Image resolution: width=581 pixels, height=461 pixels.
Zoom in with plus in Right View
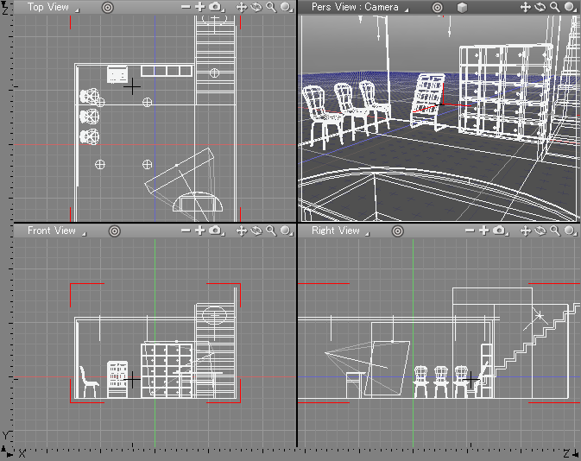[484, 230]
